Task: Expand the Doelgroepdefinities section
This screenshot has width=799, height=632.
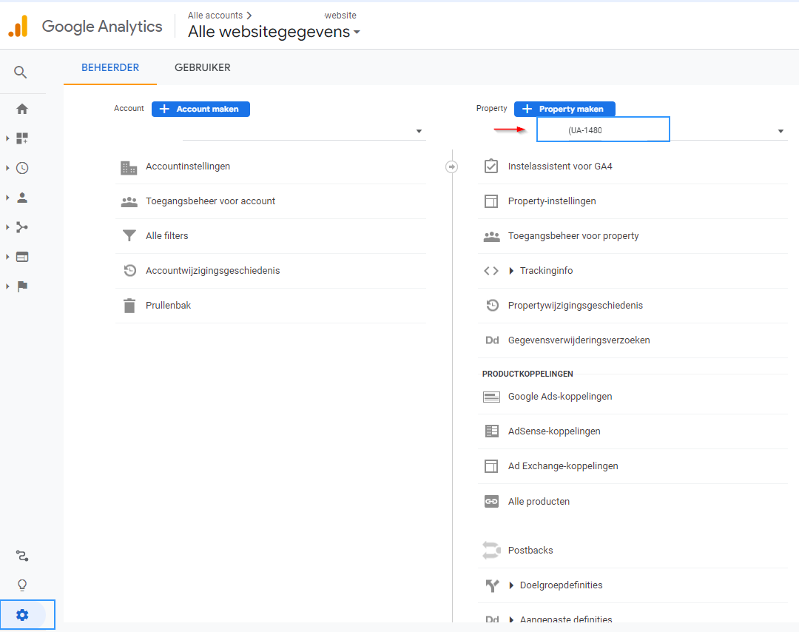Action: 511,585
